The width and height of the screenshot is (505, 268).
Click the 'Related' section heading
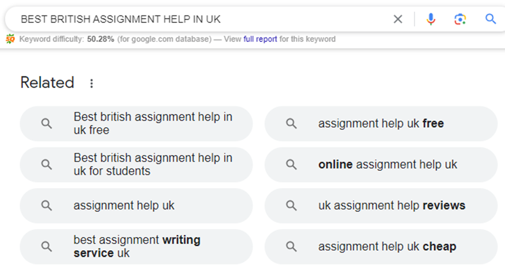(47, 83)
